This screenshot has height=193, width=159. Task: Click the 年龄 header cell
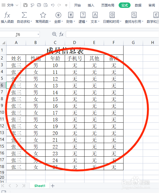click(55, 58)
